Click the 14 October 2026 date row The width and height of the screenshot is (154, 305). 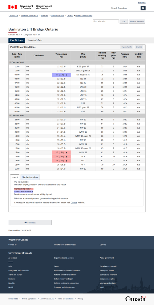tap(77, 115)
